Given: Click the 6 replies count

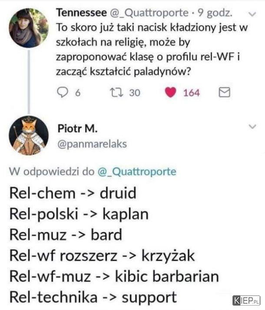Looking at the screenshot, I should tap(78, 93).
